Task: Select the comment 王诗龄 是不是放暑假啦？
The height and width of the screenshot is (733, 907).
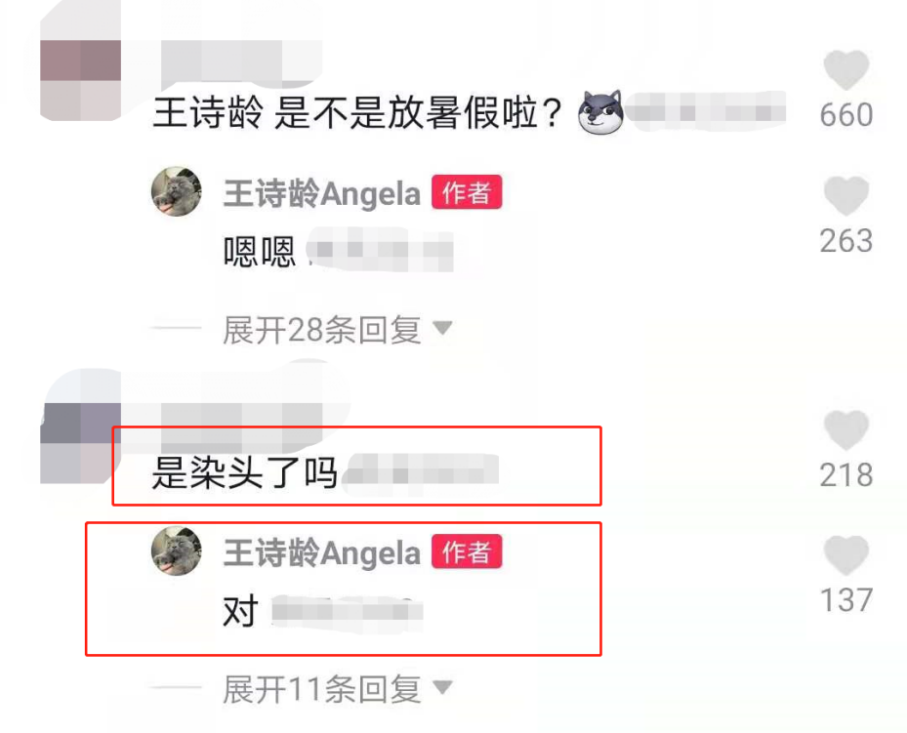Action: coord(356,112)
